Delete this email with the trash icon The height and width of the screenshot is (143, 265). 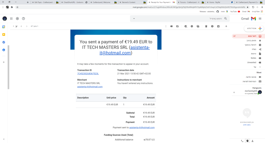(206, 26)
